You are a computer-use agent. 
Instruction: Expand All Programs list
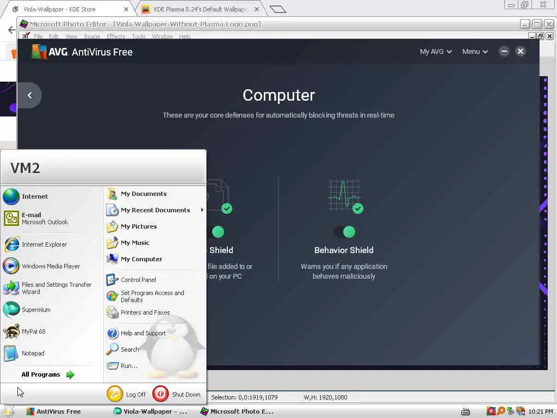(48, 374)
